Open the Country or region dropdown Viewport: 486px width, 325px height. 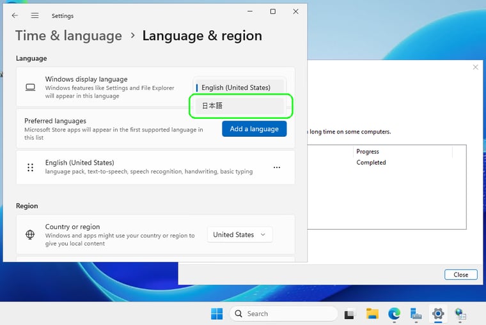(x=240, y=234)
